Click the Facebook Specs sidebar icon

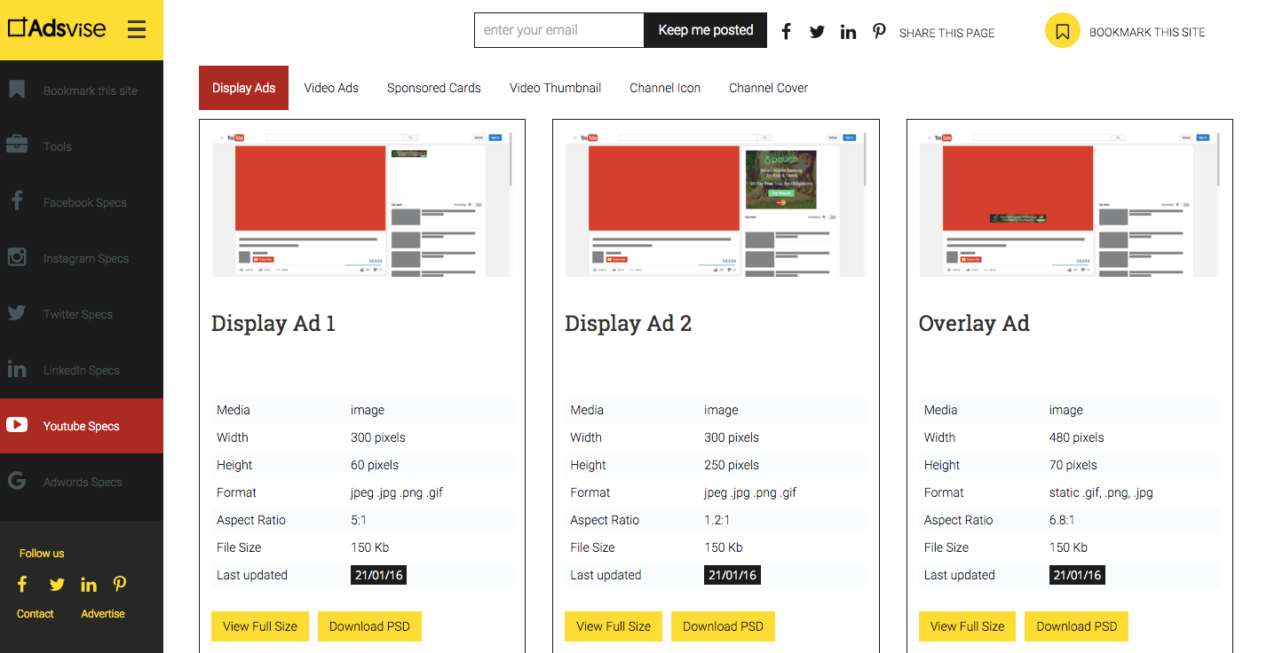tap(17, 201)
